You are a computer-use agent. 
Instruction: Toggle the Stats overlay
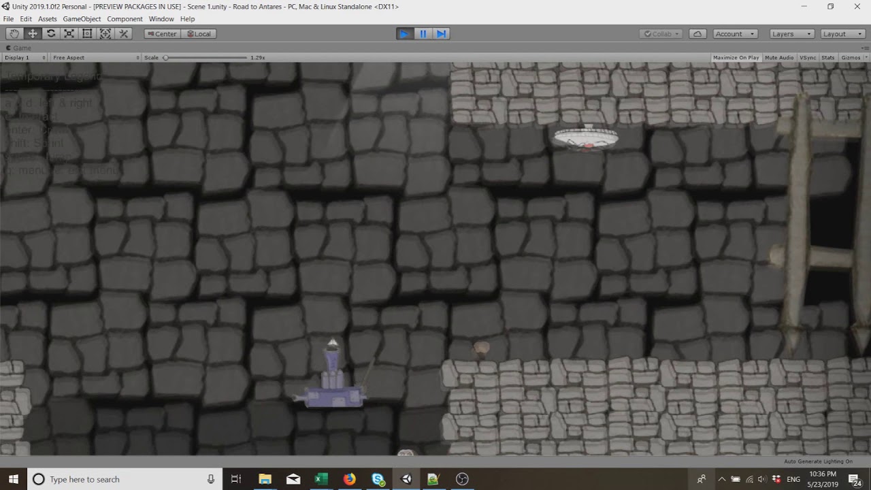click(x=827, y=57)
